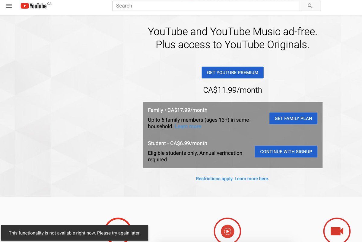Click 'Eligible students only' description text

click(x=195, y=156)
